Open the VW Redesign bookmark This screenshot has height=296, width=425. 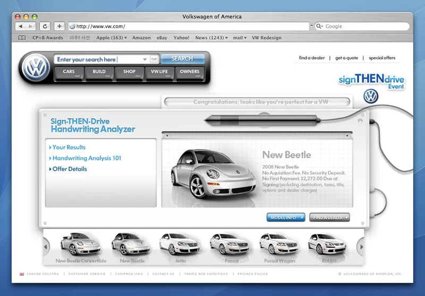click(x=267, y=38)
